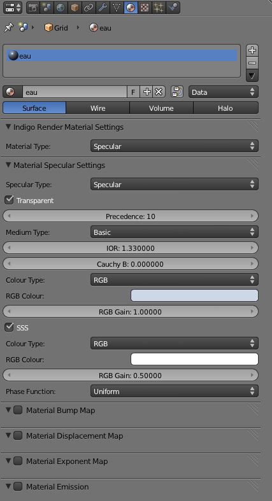
Task: Open the Medium Type Basic dropdown
Action: [174, 232]
